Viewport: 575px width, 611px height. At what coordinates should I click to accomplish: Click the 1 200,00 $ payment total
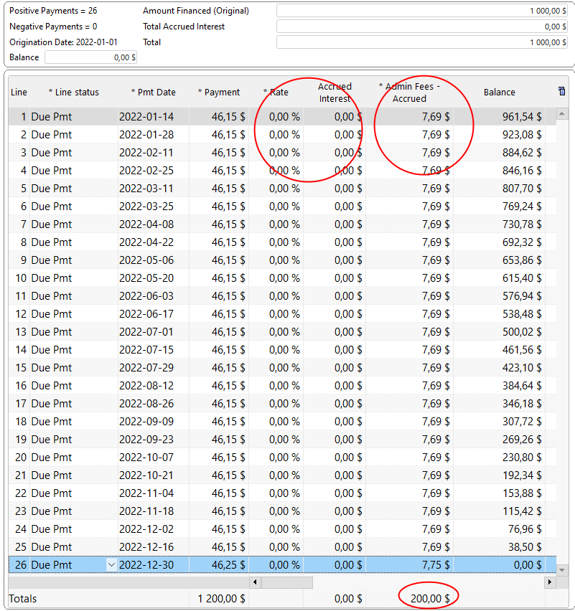221,599
